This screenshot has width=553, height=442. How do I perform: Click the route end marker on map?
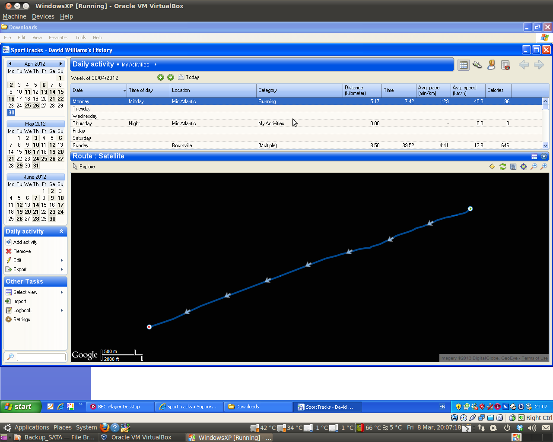coord(149,327)
